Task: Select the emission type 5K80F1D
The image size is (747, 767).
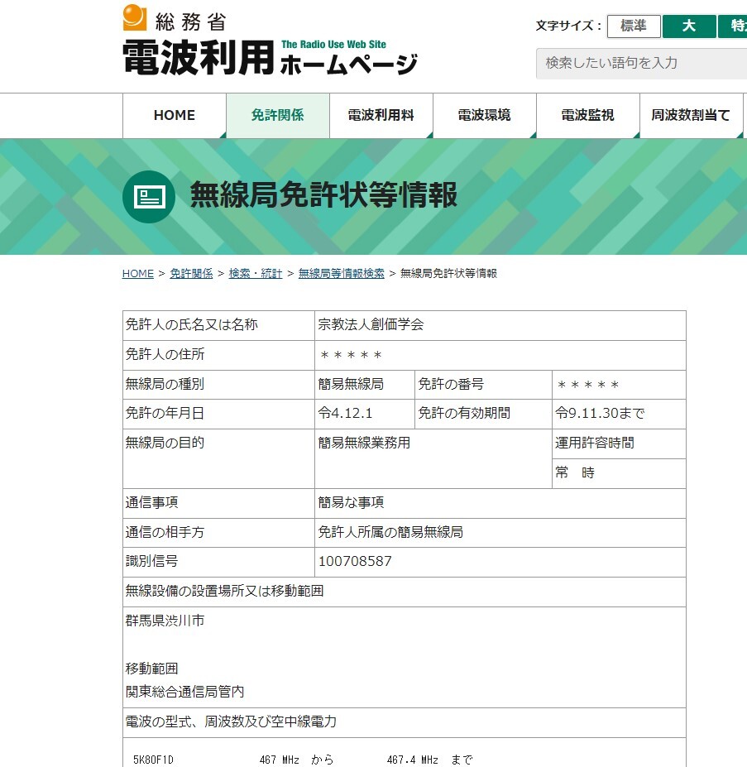Action: click(x=154, y=760)
